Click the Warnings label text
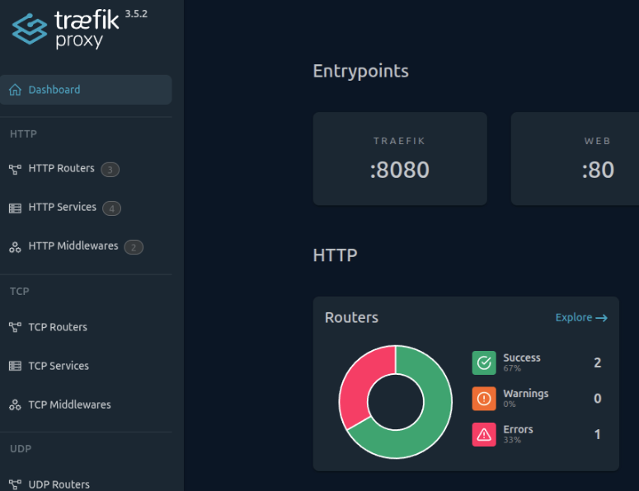 pyautogui.click(x=526, y=394)
